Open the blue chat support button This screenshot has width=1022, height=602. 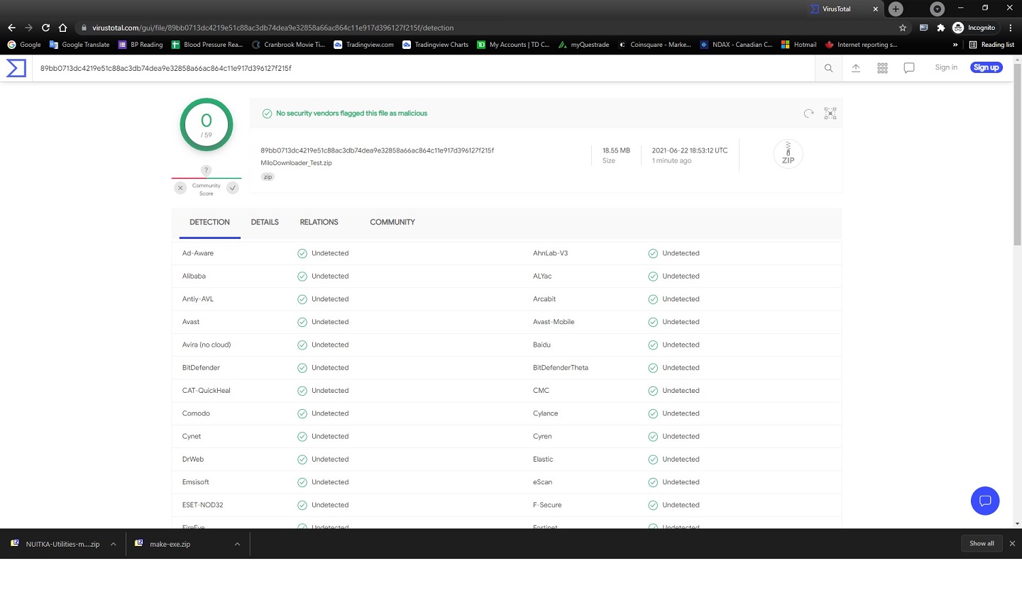985,501
